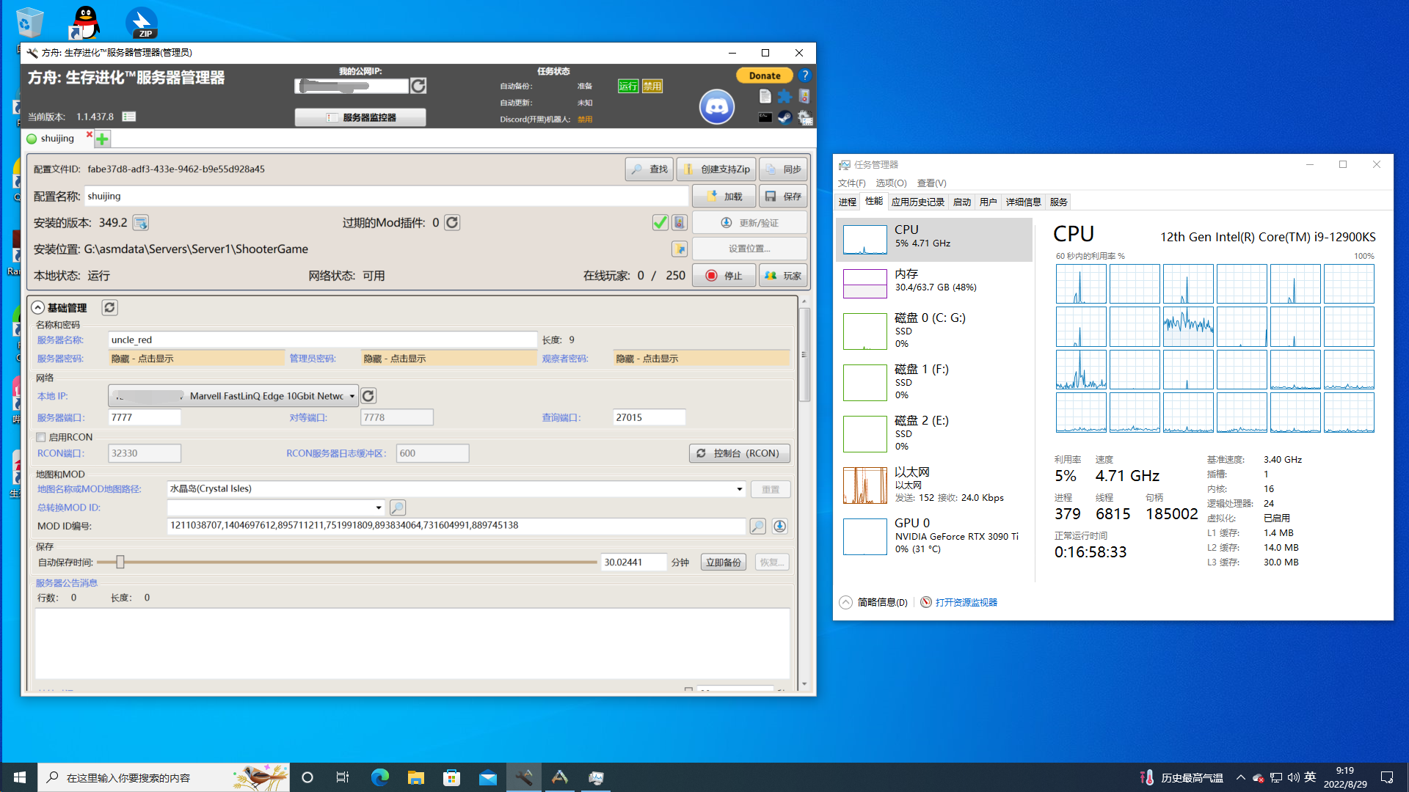Open the install location folder shortcut icon
Screen dimensions: 1409x792
(680, 249)
